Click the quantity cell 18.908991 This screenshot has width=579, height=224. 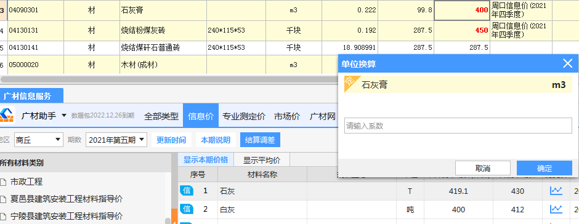pos(350,47)
